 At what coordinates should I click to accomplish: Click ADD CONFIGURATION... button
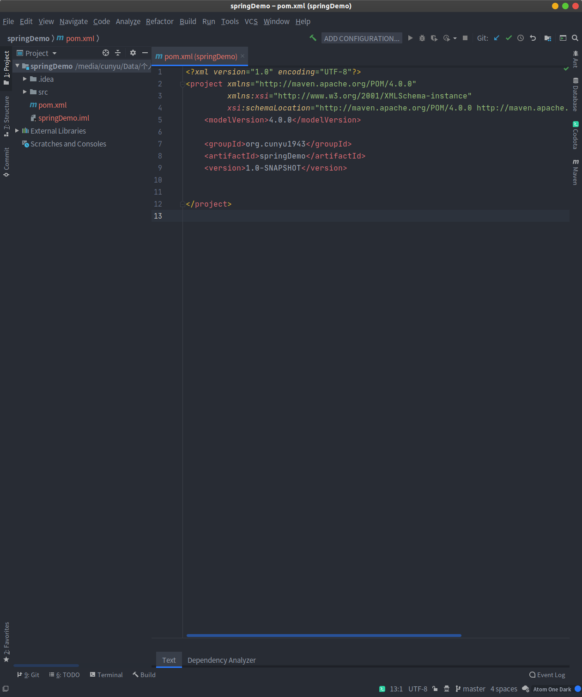362,38
